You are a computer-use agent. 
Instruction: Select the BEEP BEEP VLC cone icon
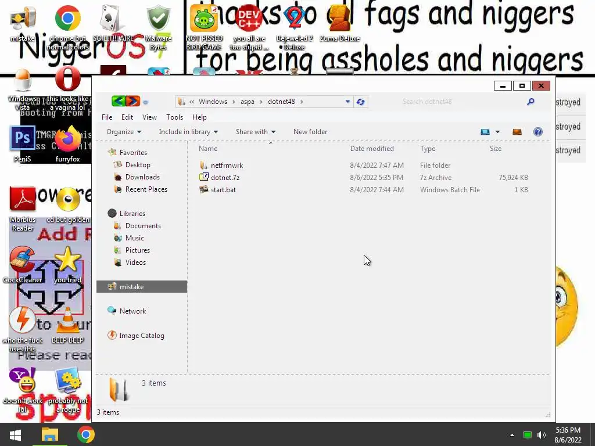[67, 326]
